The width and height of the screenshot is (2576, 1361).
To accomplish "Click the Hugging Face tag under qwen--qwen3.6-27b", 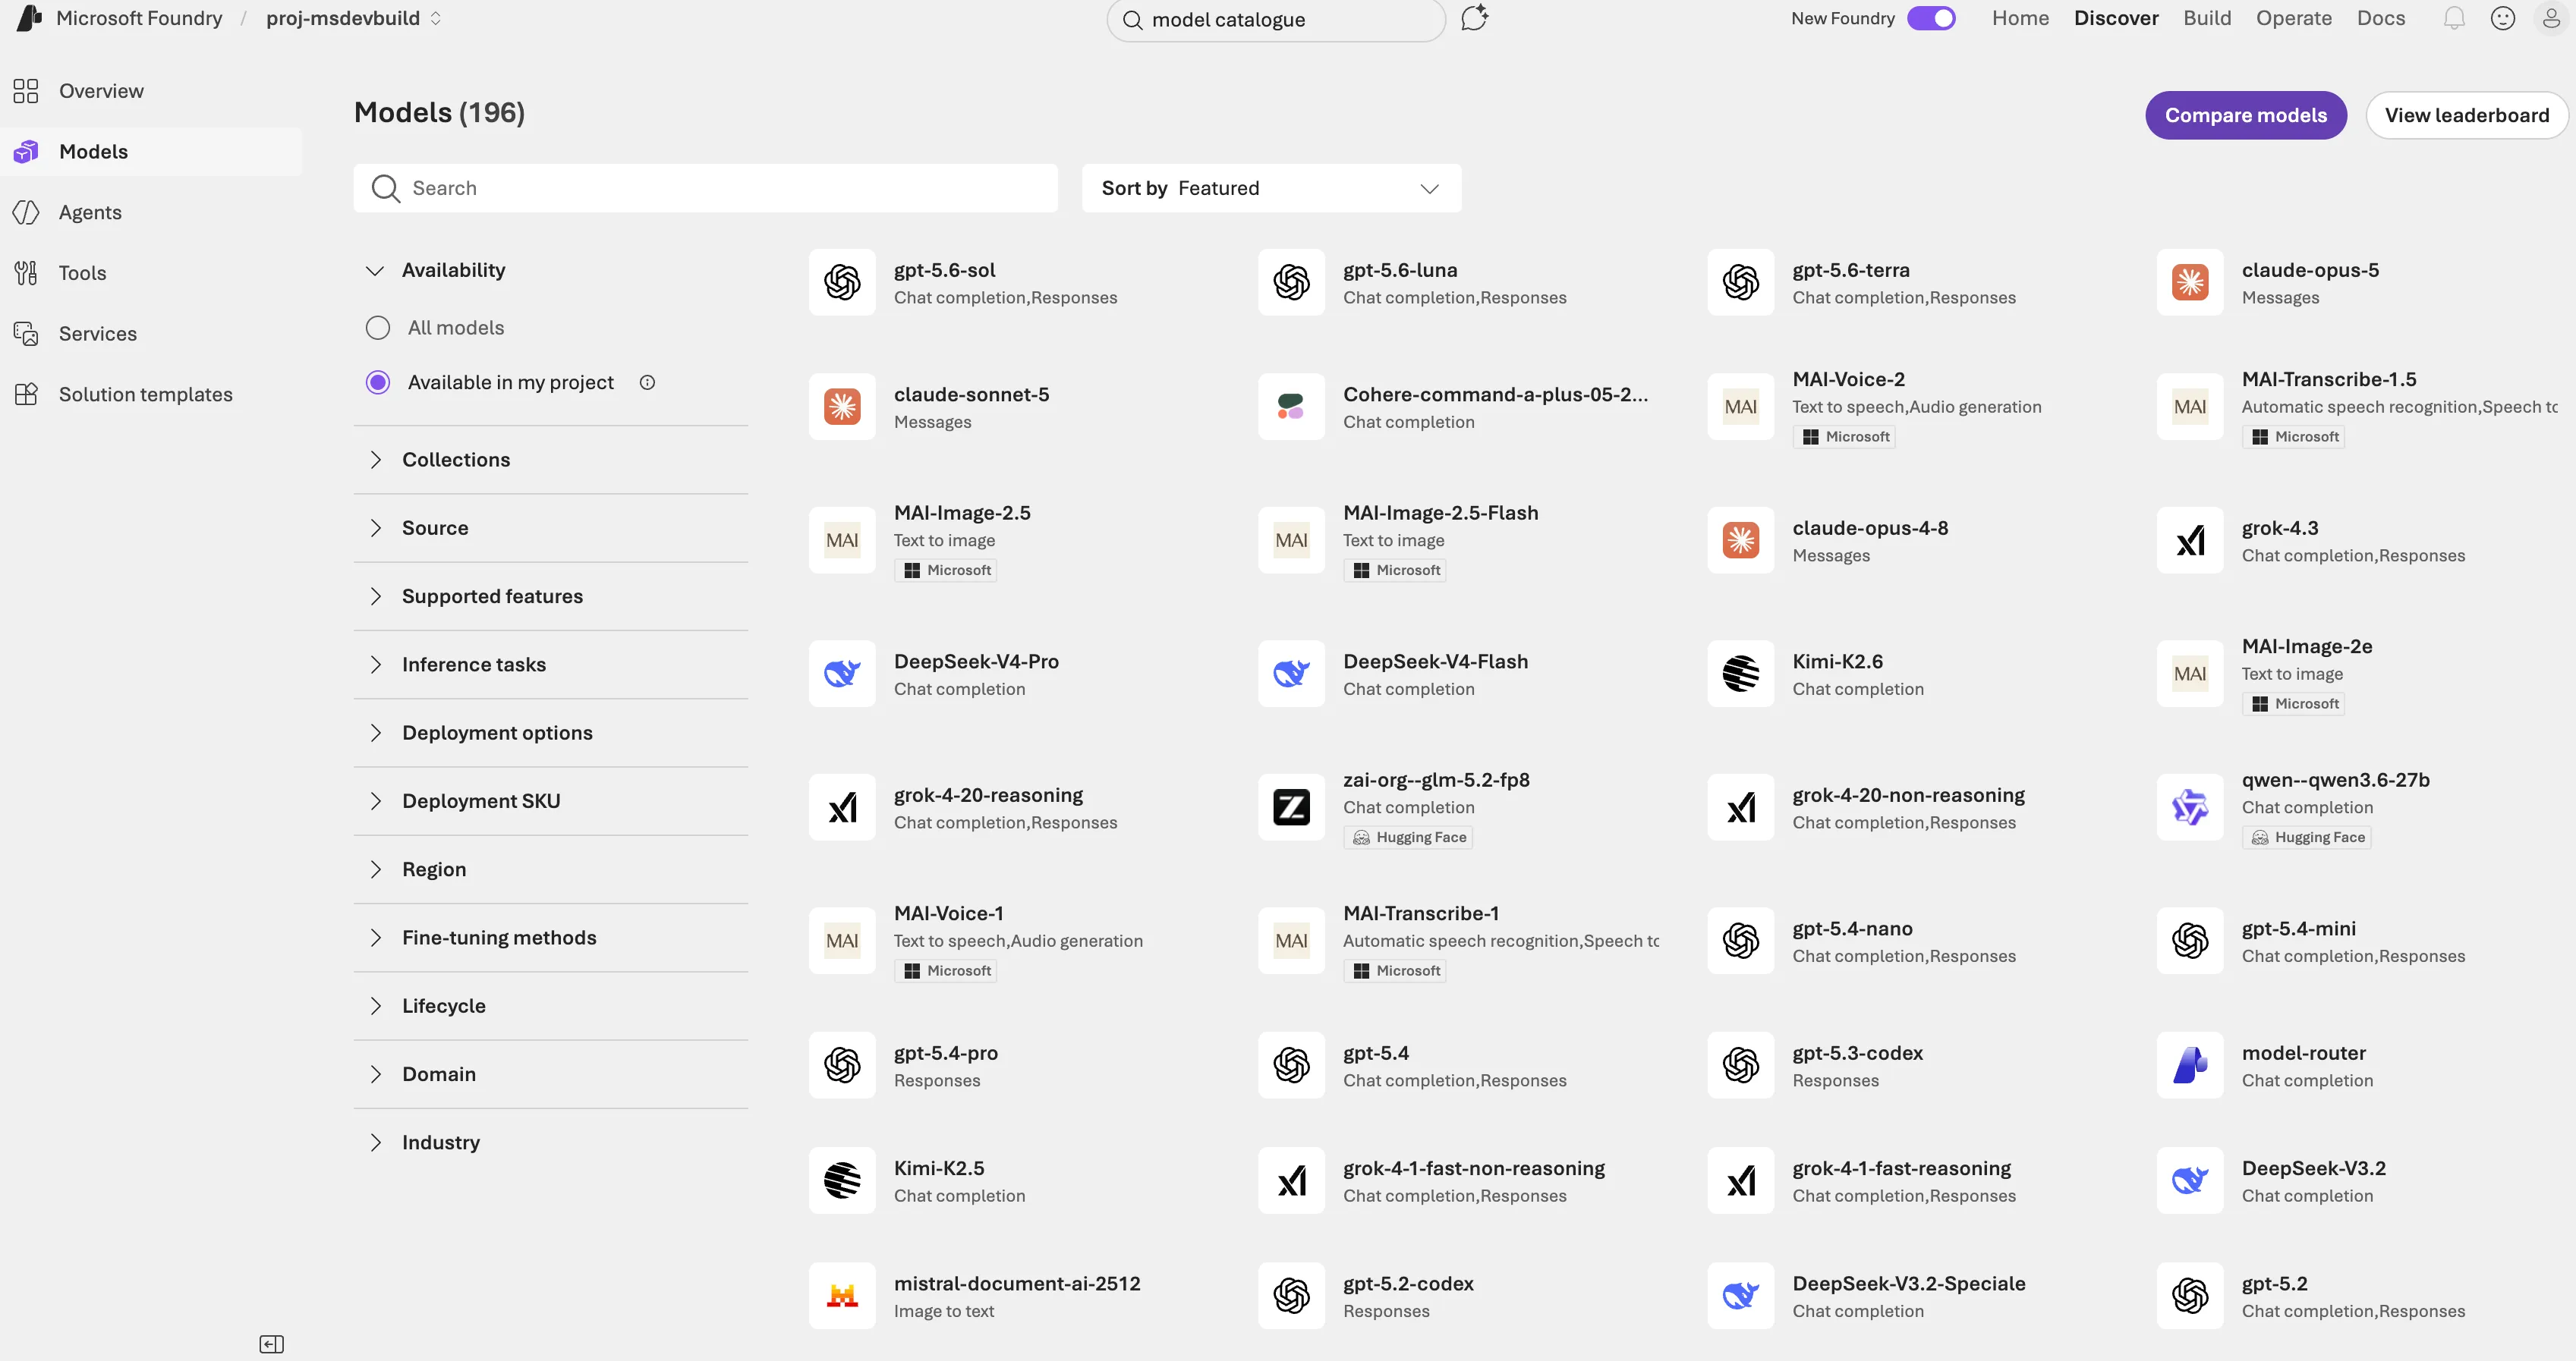I will (x=2307, y=838).
